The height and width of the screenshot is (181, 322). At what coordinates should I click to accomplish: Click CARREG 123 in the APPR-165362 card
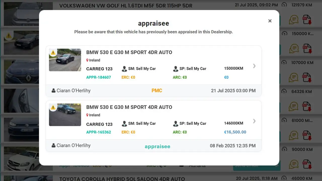pyautogui.click(x=99, y=124)
